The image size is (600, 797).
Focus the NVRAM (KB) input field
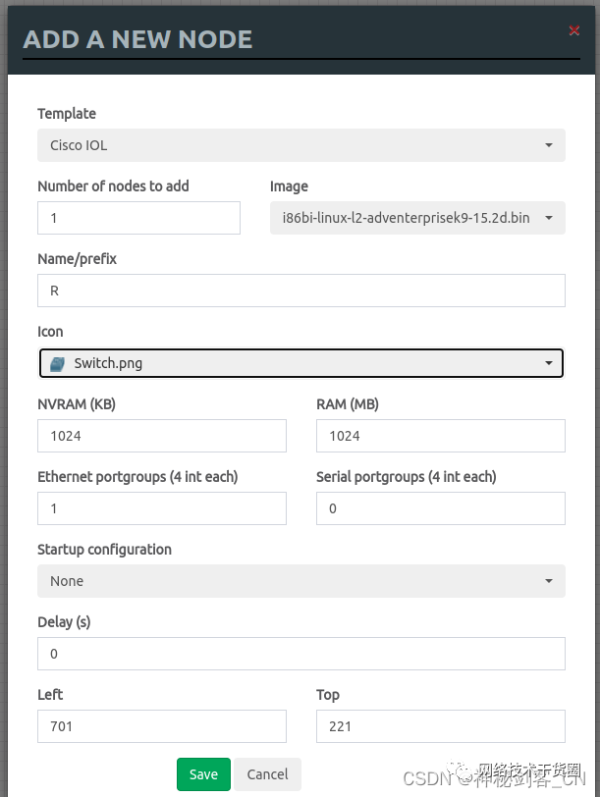pos(162,436)
